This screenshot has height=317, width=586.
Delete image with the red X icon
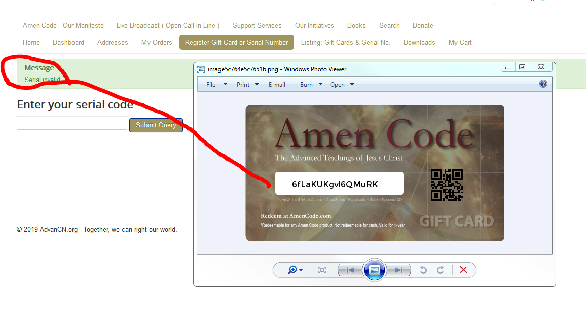click(x=464, y=270)
